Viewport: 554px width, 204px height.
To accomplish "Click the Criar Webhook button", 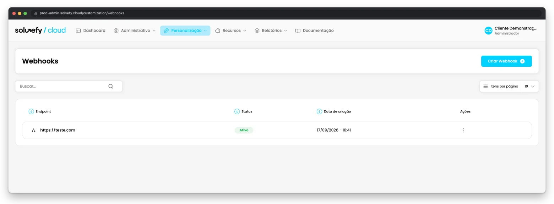I will (x=506, y=61).
